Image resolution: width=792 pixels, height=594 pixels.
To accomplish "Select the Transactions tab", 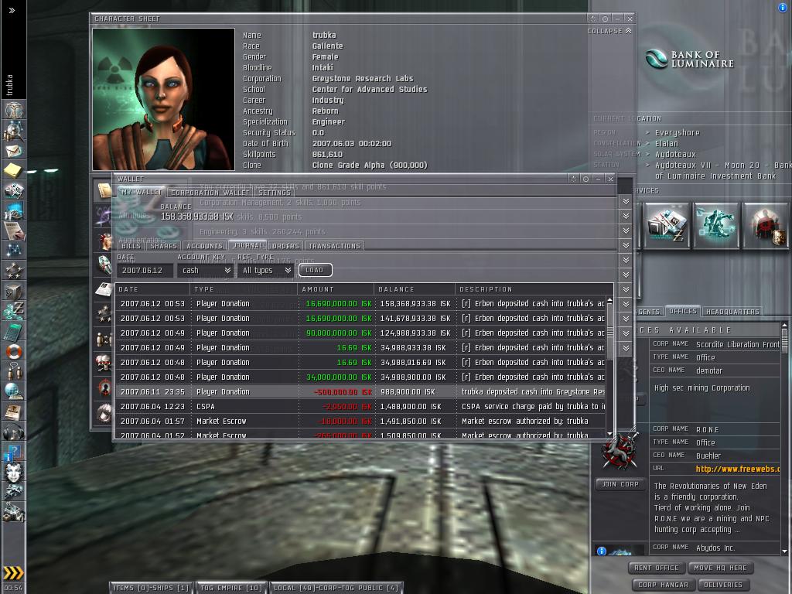I will pos(334,246).
